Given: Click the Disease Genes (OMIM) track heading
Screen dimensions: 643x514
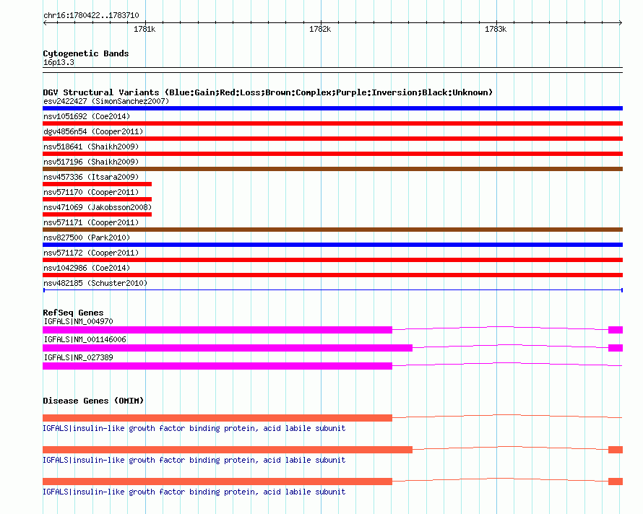Looking at the screenshot, I should point(93,401).
